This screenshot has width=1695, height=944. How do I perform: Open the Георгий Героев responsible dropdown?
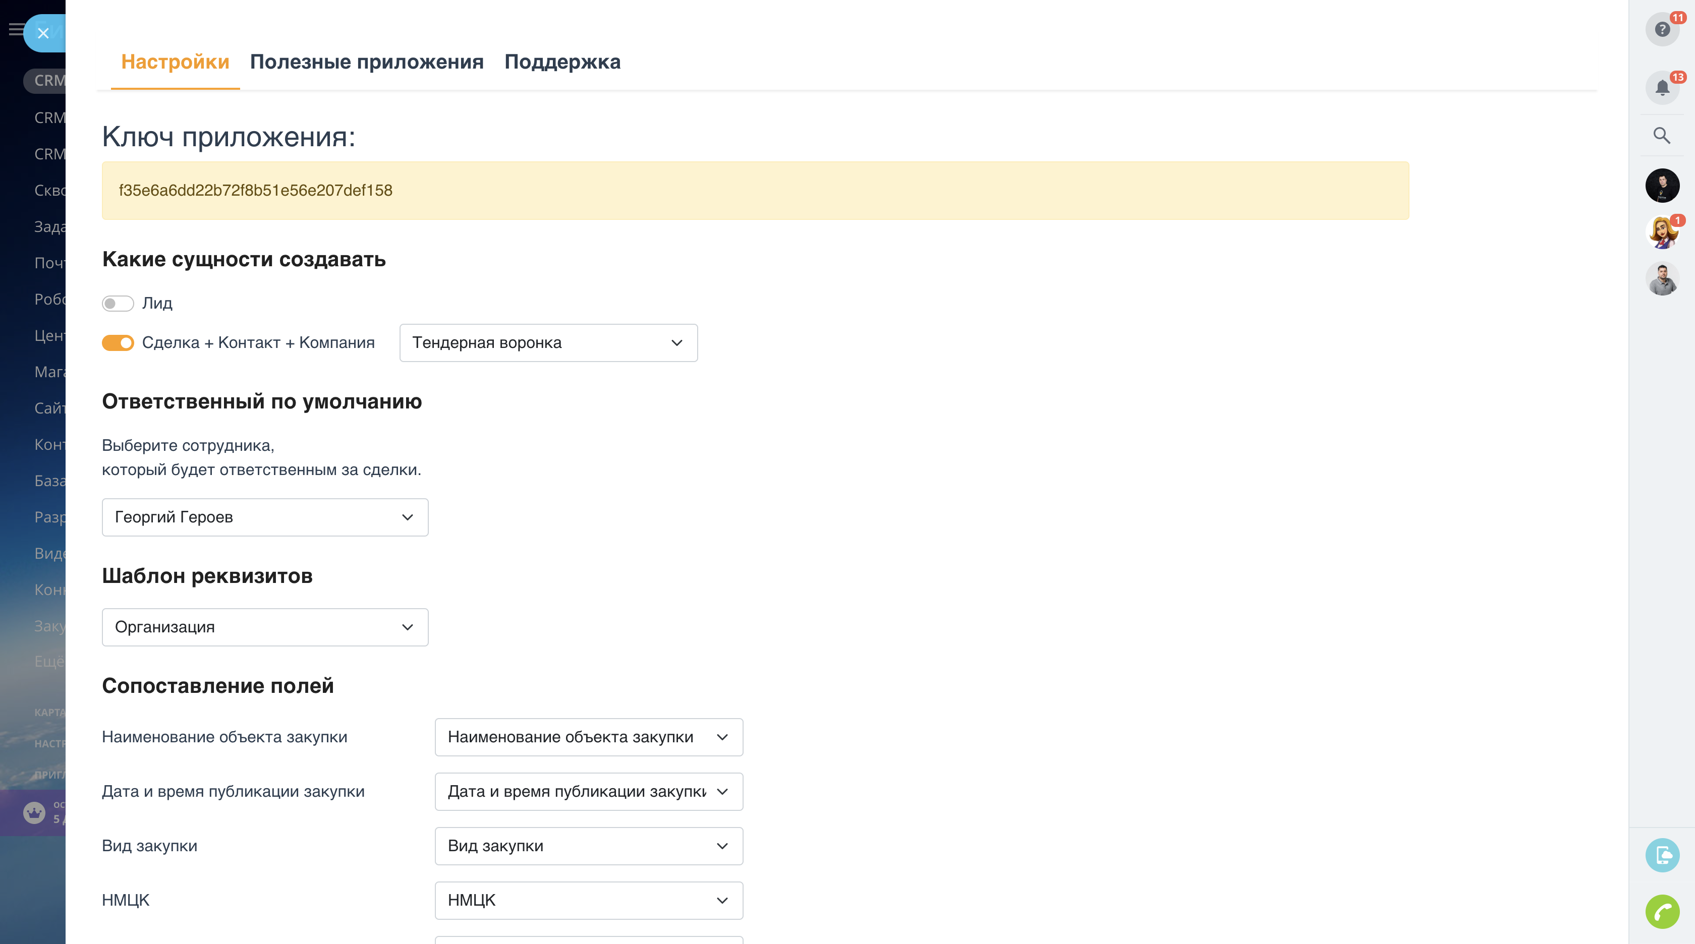[264, 517]
